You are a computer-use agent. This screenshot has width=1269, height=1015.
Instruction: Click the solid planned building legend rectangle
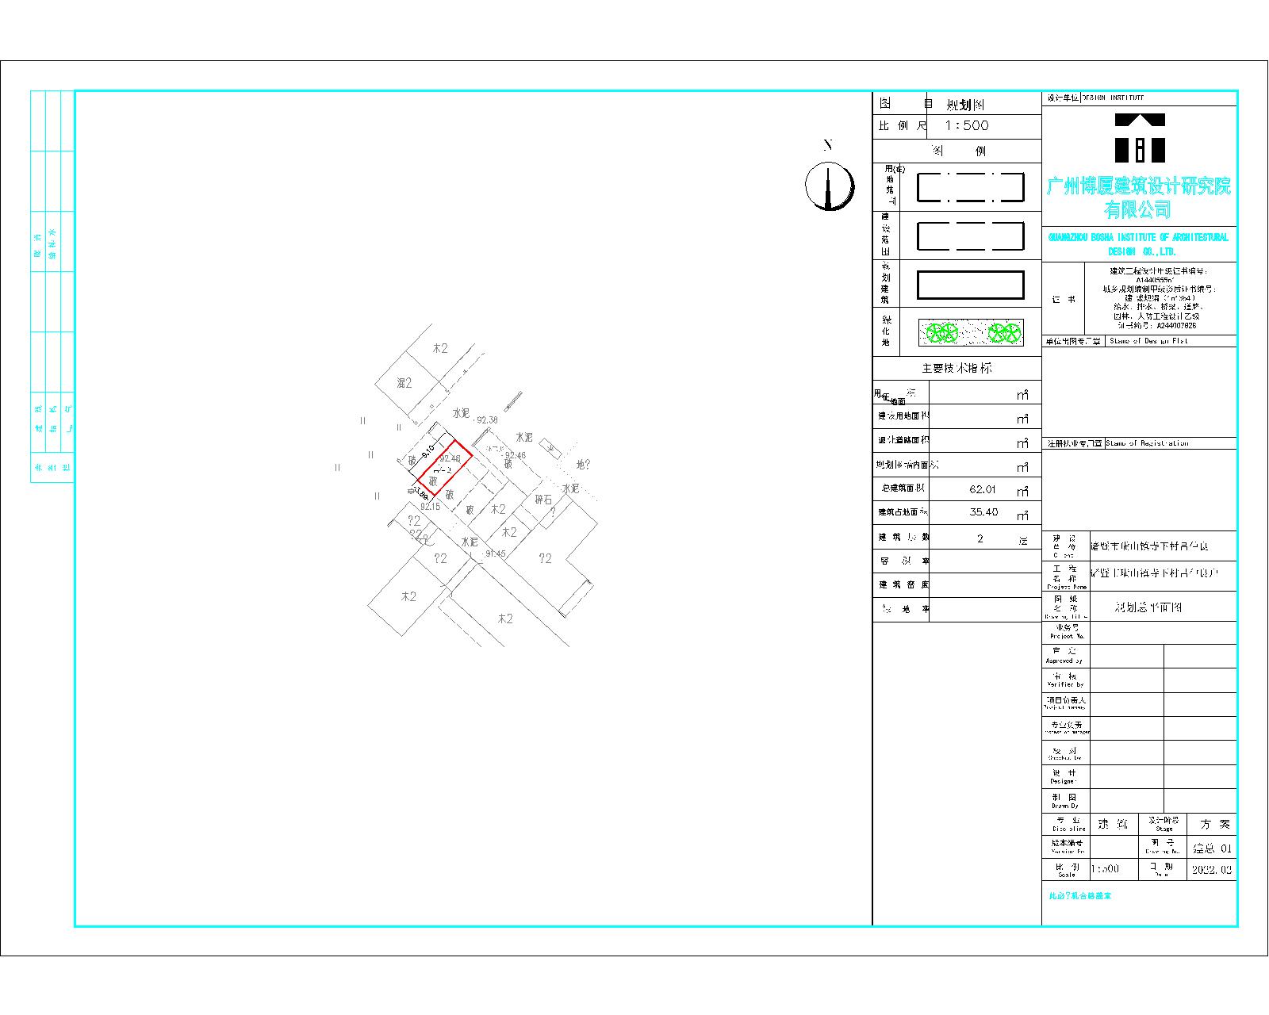click(970, 285)
